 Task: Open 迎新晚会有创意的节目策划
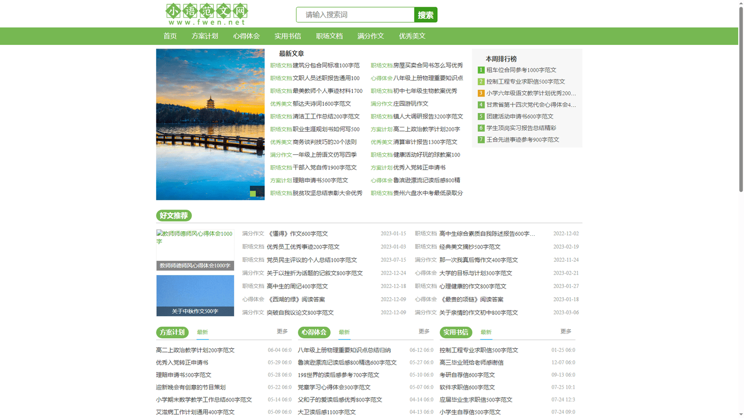coord(191,388)
